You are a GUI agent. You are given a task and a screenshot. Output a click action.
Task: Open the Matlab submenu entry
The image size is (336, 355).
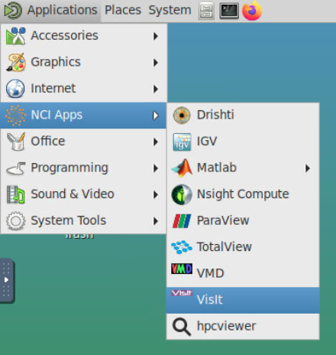[x=243, y=168]
